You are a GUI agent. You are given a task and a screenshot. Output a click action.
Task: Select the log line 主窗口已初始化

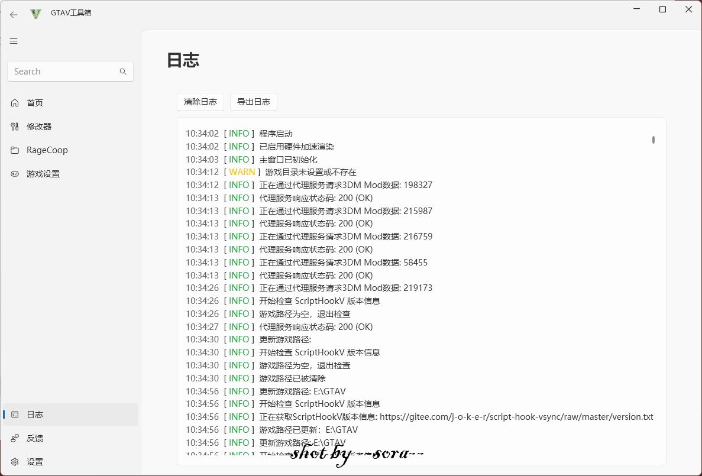[x=251, y=160]
